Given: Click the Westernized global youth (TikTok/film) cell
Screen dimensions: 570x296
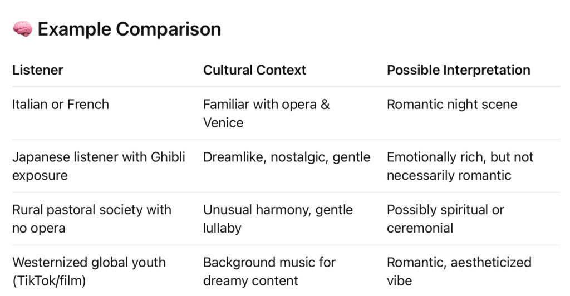Looking at the screenshot, I should click(89, 272).
